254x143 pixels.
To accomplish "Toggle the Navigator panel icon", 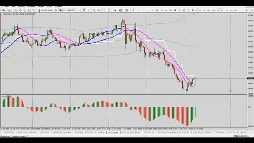I will point(25,10).
